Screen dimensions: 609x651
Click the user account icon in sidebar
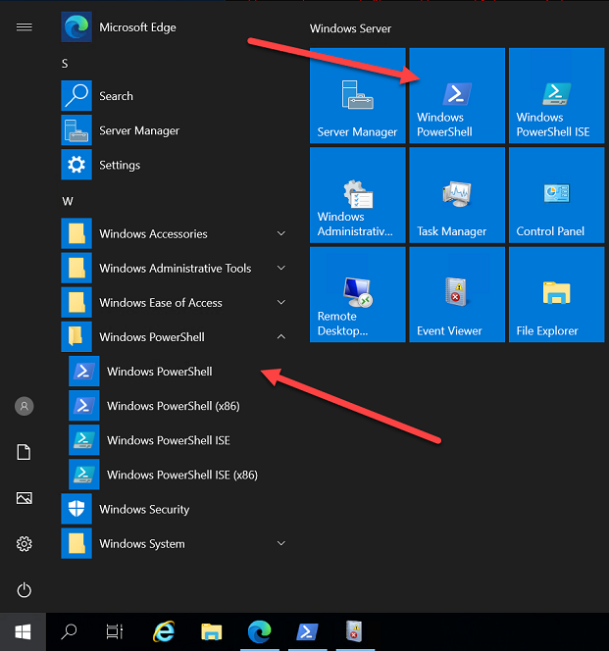25,406
